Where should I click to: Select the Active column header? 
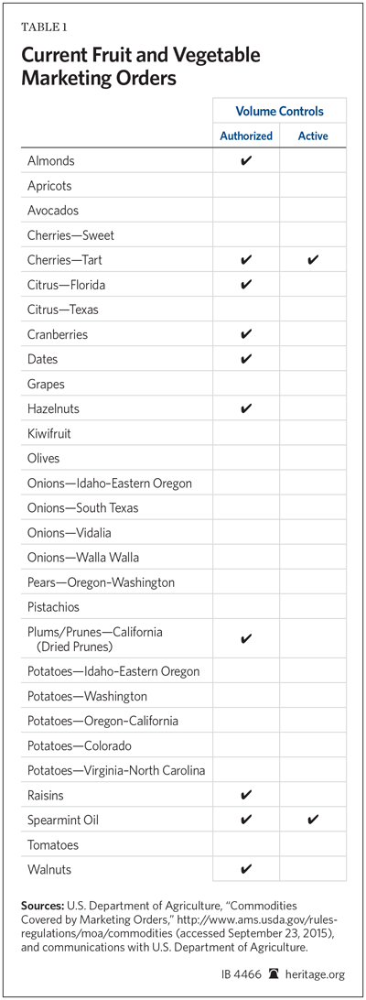(x=313, y=136)
